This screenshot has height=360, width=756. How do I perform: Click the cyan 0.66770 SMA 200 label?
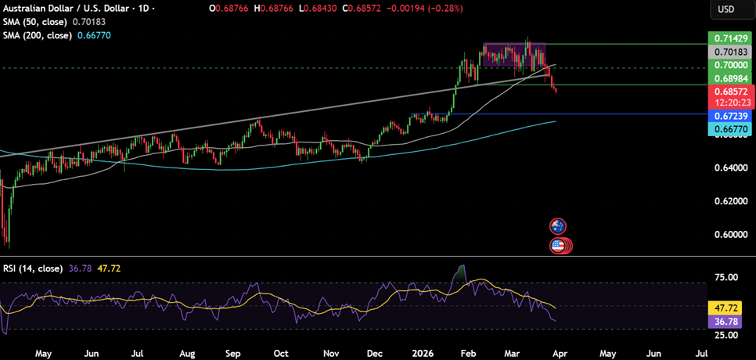(x=729, y=128)
